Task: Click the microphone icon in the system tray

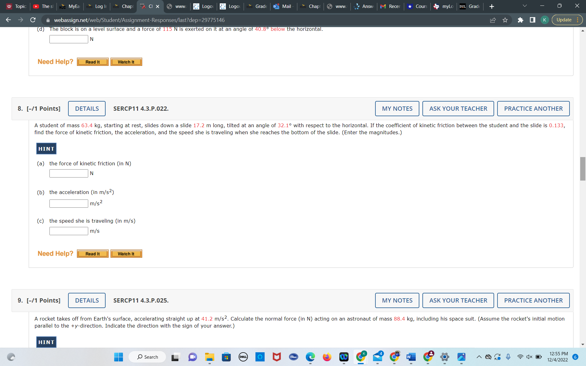Action: point(508,357)
